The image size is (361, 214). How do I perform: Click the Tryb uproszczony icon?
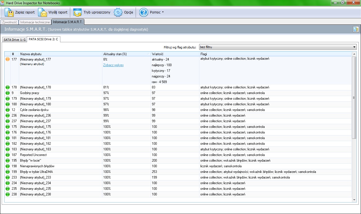pyautogui.click(x=77, y=12)
